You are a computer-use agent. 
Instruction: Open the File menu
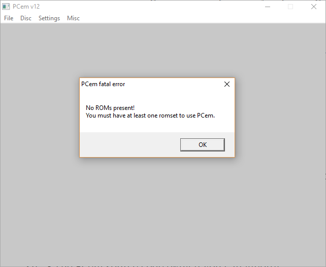[x=9, y=18]
